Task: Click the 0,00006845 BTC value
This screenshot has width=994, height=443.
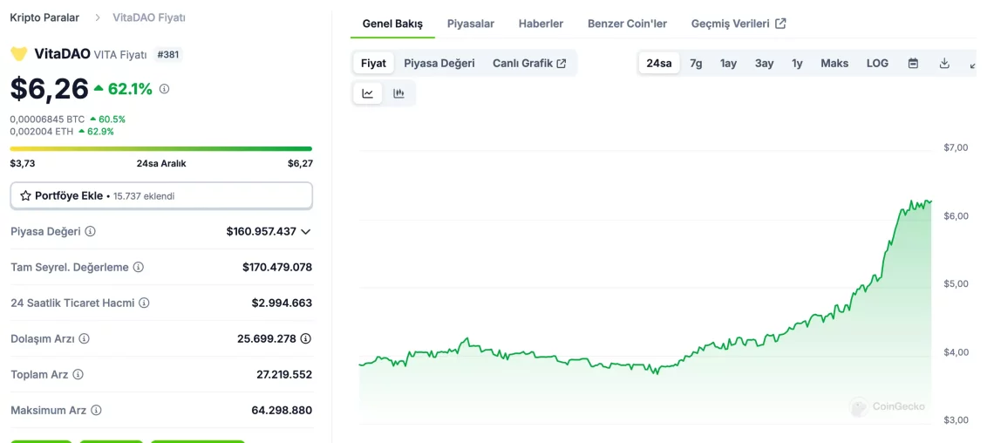Action: (47, 119)
